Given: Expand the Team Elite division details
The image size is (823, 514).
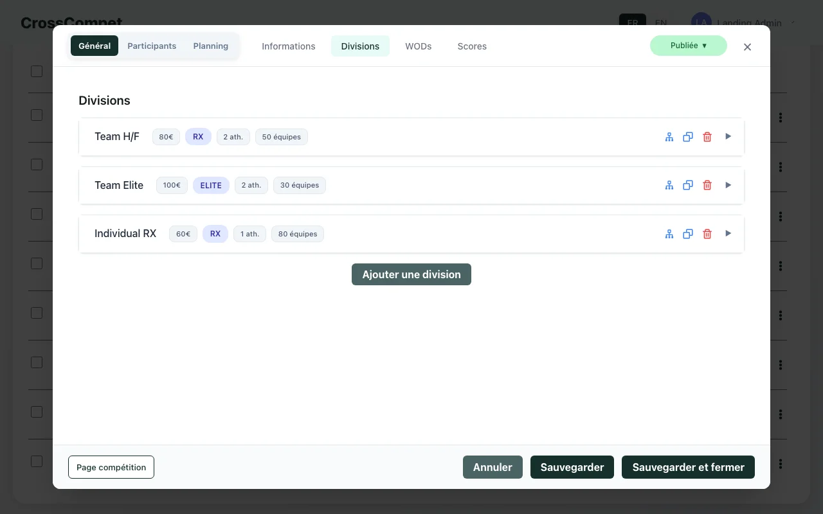Looking at the screenshot, I should pos(728,185).
